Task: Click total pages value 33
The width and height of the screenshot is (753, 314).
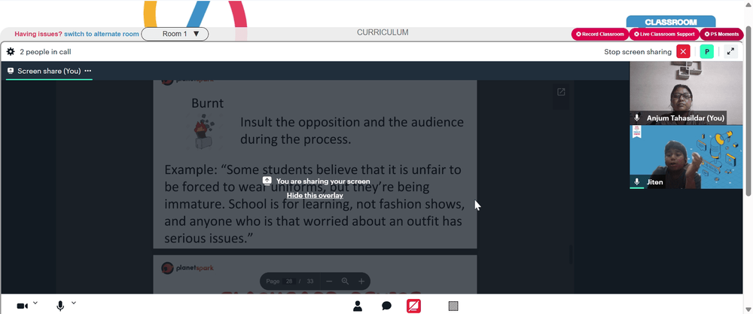Action: pyautogui.click(x=309, y=282)
